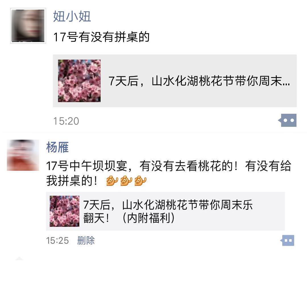
Task: Tap 妞小妞's blurred profile avatar
Action: pos(28,26)
